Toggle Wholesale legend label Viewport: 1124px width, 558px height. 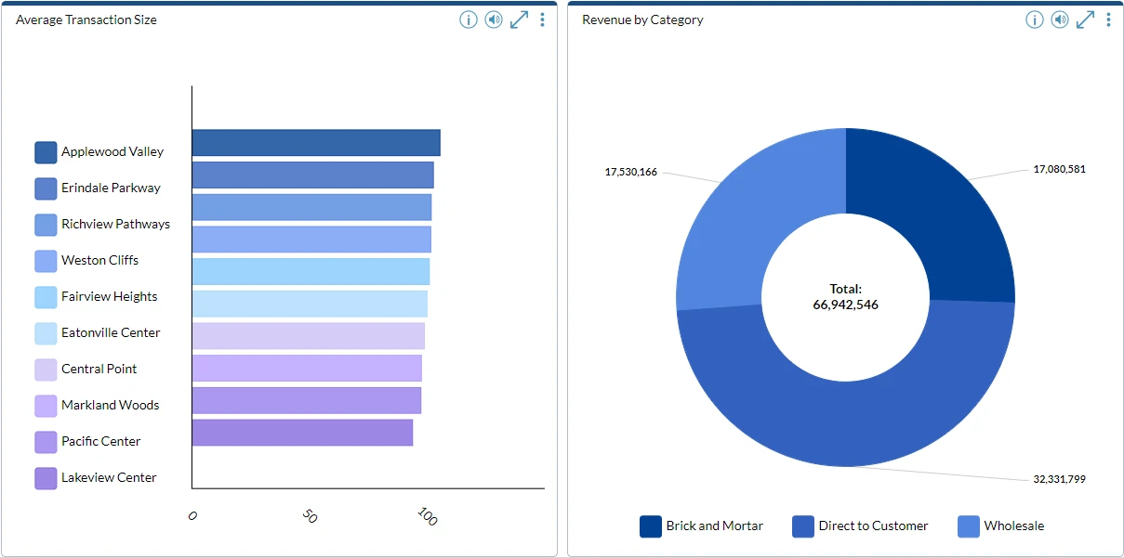click(1014, 526)
